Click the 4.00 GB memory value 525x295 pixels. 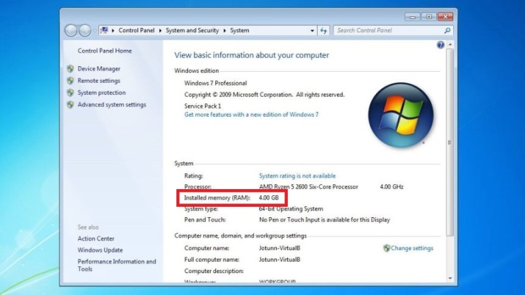point(269,198)
